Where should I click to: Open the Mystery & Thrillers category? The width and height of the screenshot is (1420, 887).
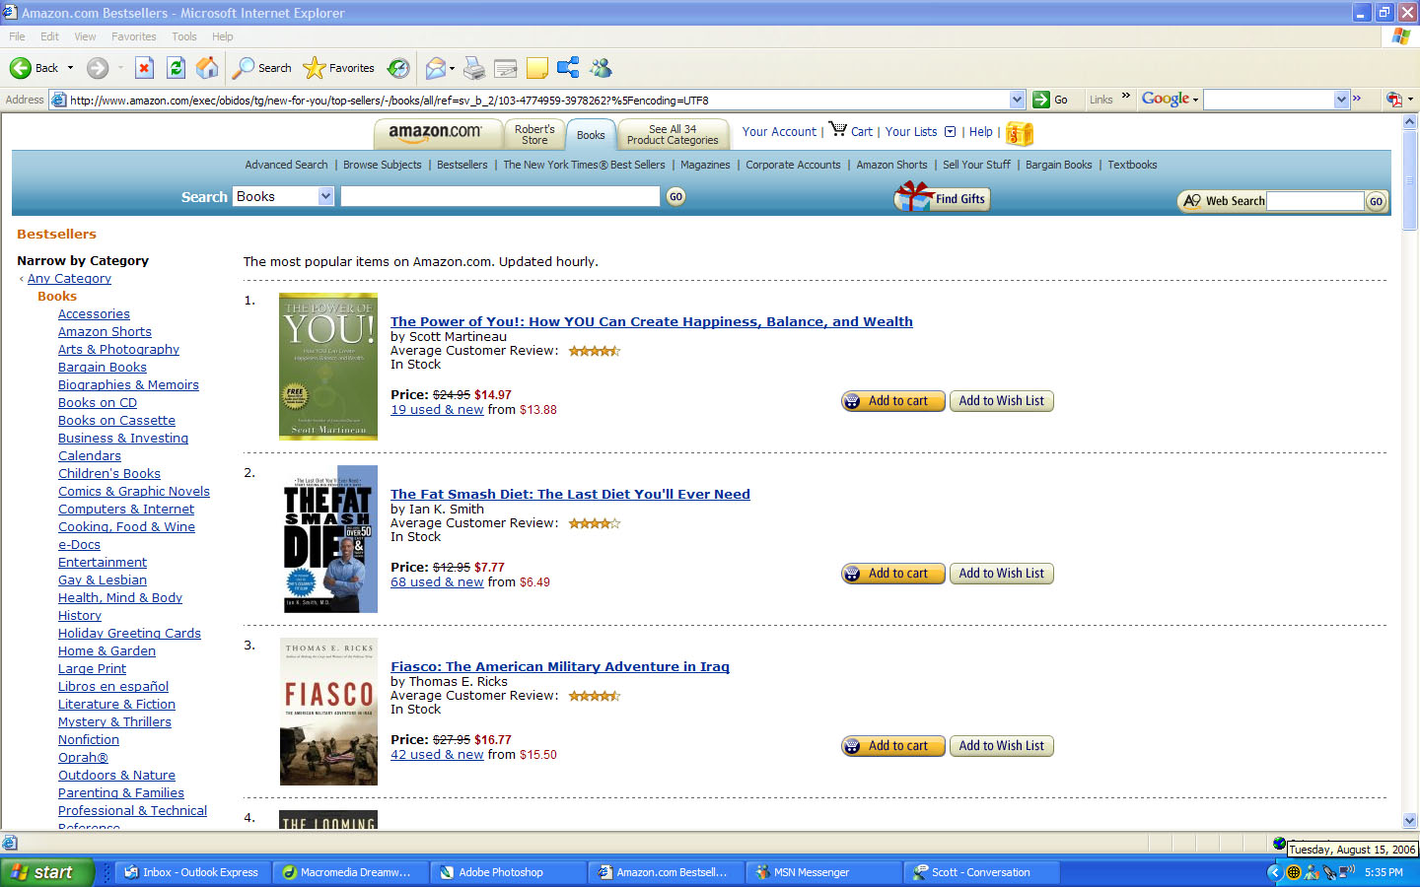coord(114,722)
